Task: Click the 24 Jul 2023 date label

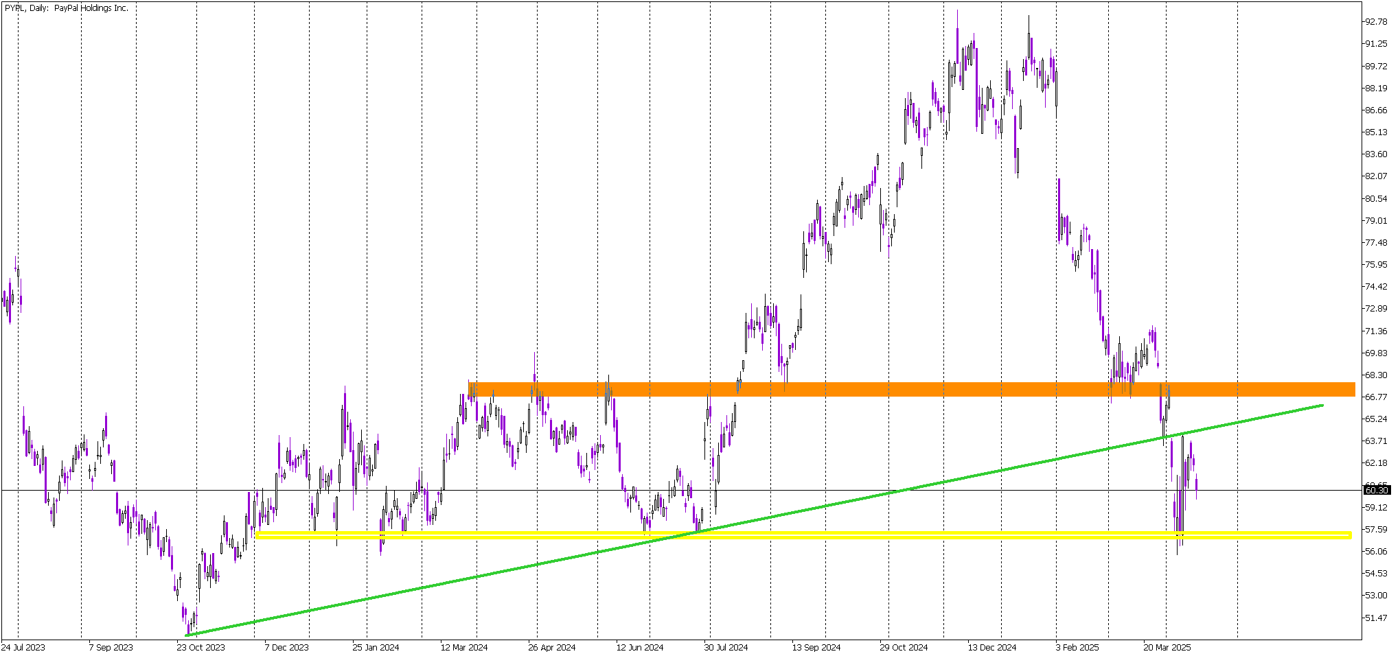Action: [23, 647]
